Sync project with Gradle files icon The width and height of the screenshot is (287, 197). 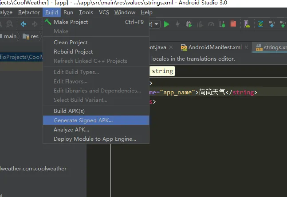tap(260, 24)
